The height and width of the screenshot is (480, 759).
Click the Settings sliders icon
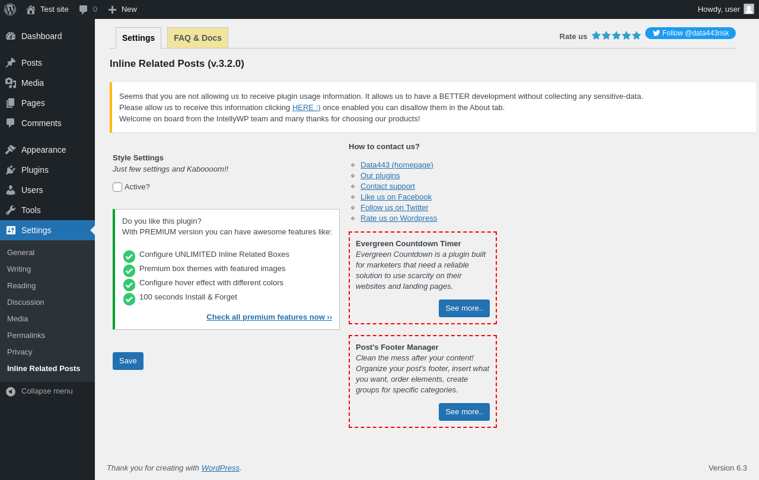pyautogui.click(x=11, y=230)
